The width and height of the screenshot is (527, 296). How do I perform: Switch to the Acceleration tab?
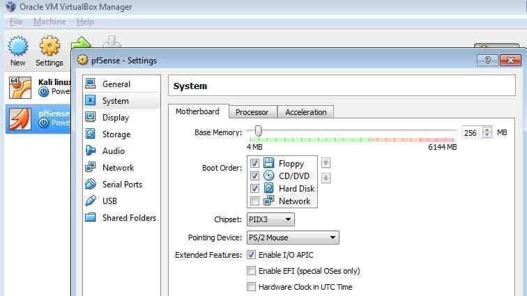point(306,112)
